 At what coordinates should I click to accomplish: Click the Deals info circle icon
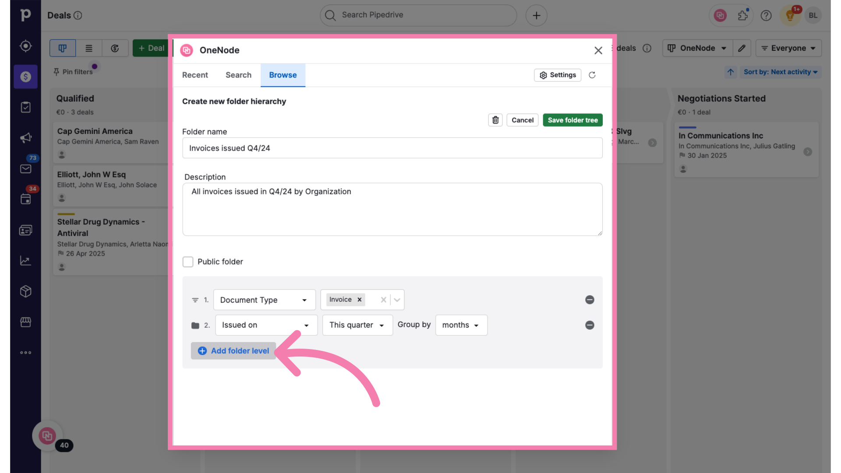coord(78,15)
